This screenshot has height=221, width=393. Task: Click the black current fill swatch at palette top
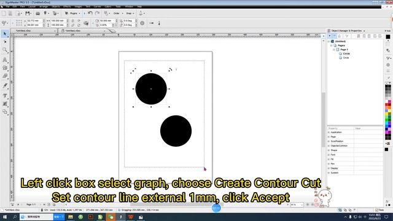coord(388,37)
